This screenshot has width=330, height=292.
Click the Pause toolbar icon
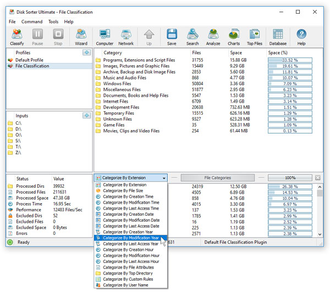pos(37,37)
